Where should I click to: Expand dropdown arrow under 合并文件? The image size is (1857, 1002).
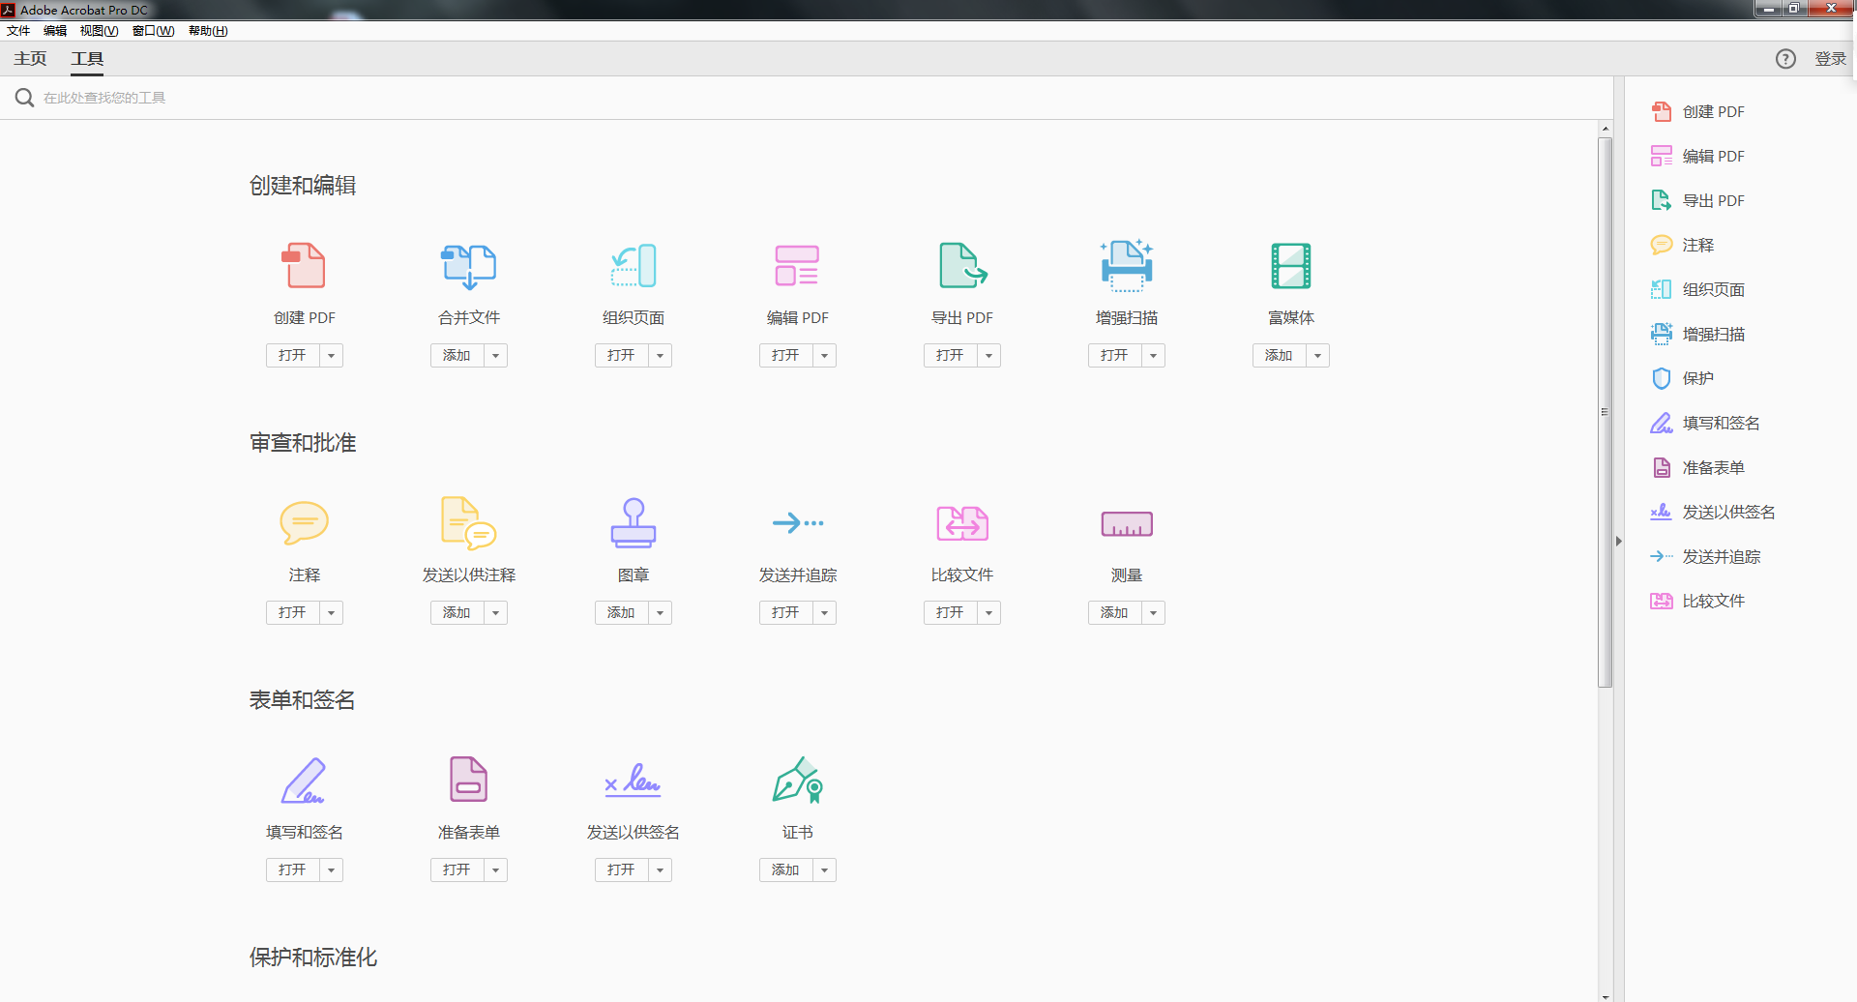click(x=495, y=355)
